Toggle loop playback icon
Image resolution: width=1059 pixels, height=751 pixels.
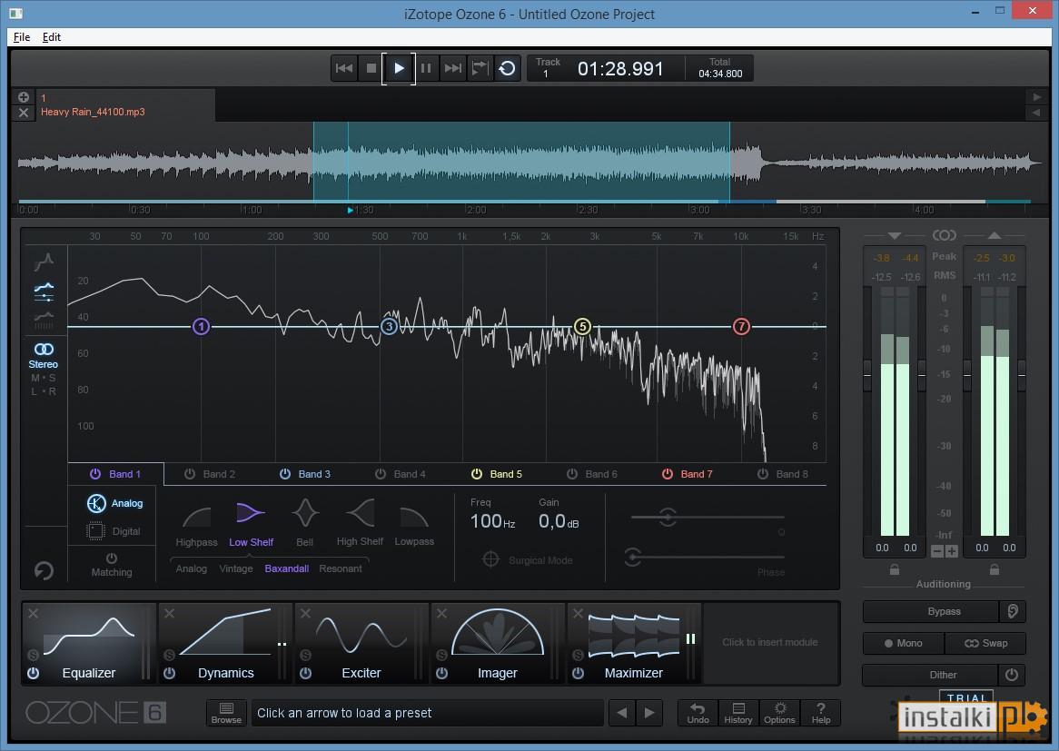(x=507, y=68)
